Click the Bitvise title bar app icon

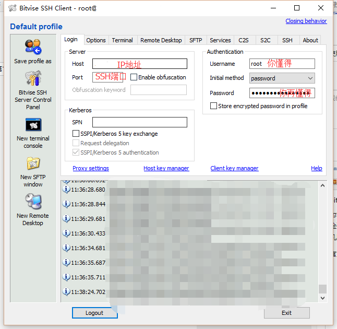click(x=13, y=8)
